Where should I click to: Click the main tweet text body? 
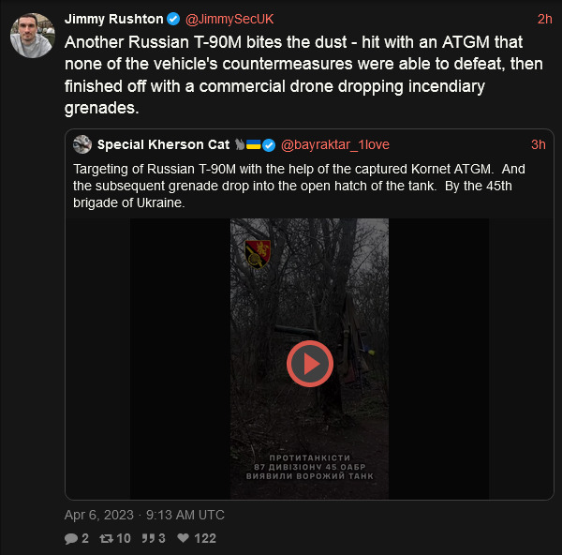point(292,75)
